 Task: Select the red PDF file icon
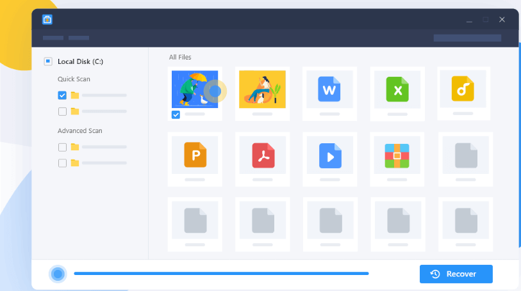(263, 155)
